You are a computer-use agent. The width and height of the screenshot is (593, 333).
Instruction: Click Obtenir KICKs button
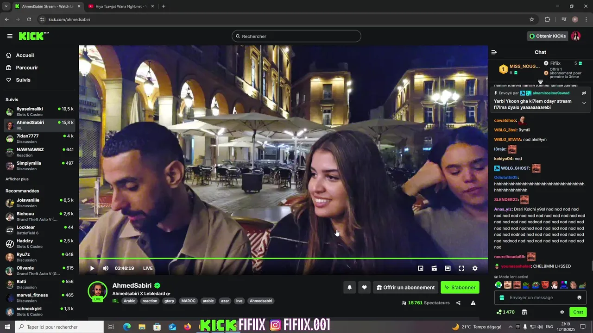pos(548,36)
